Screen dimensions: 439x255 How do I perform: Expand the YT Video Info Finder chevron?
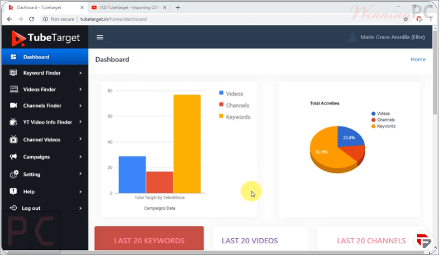tap(80, 122)
